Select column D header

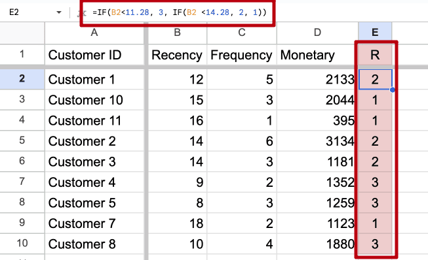(x=317, y=33)
